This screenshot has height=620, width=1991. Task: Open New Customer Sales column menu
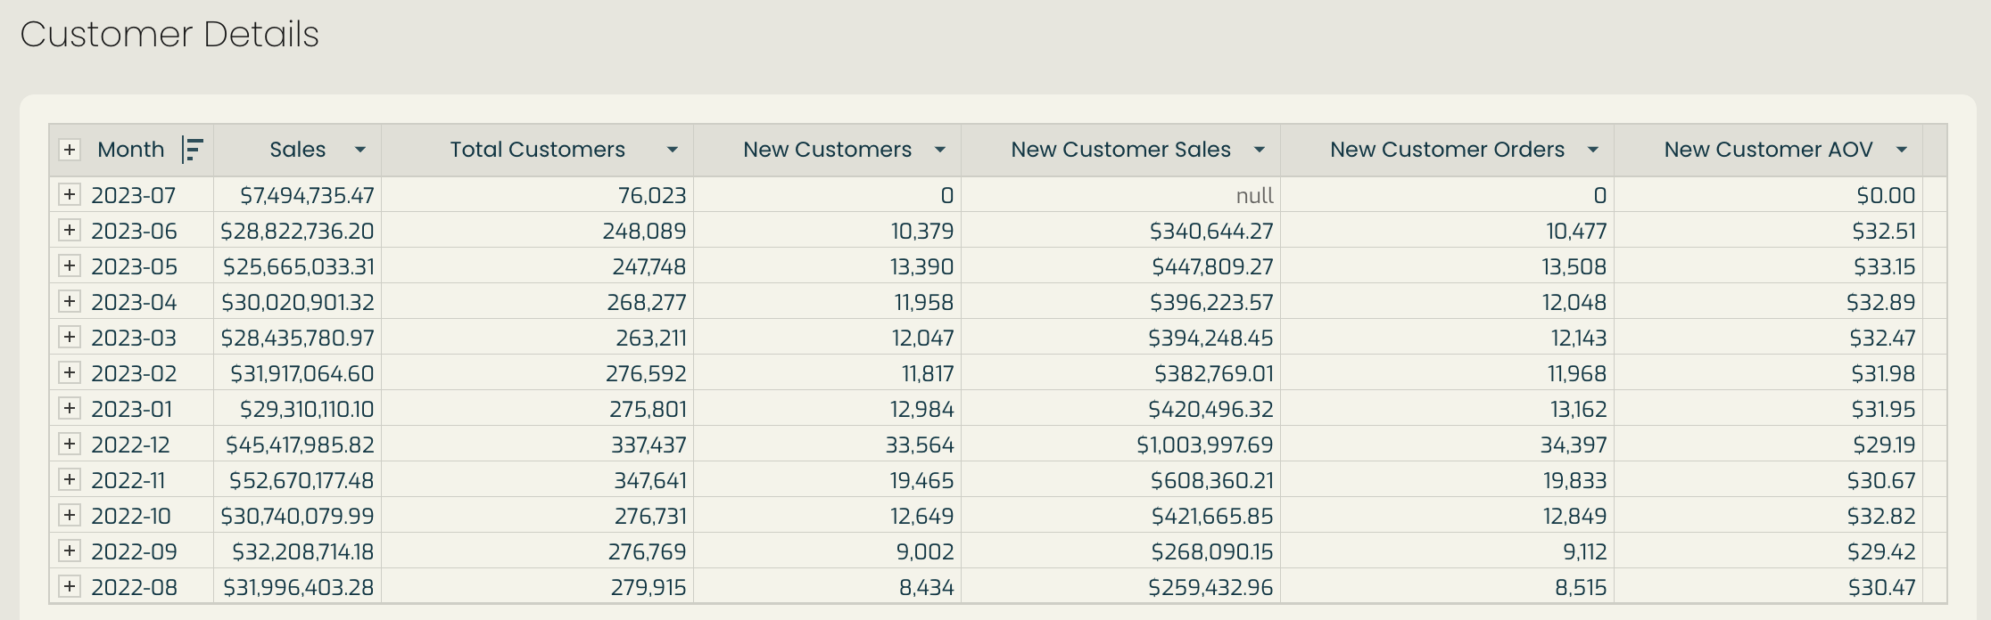coord(1260,150)
